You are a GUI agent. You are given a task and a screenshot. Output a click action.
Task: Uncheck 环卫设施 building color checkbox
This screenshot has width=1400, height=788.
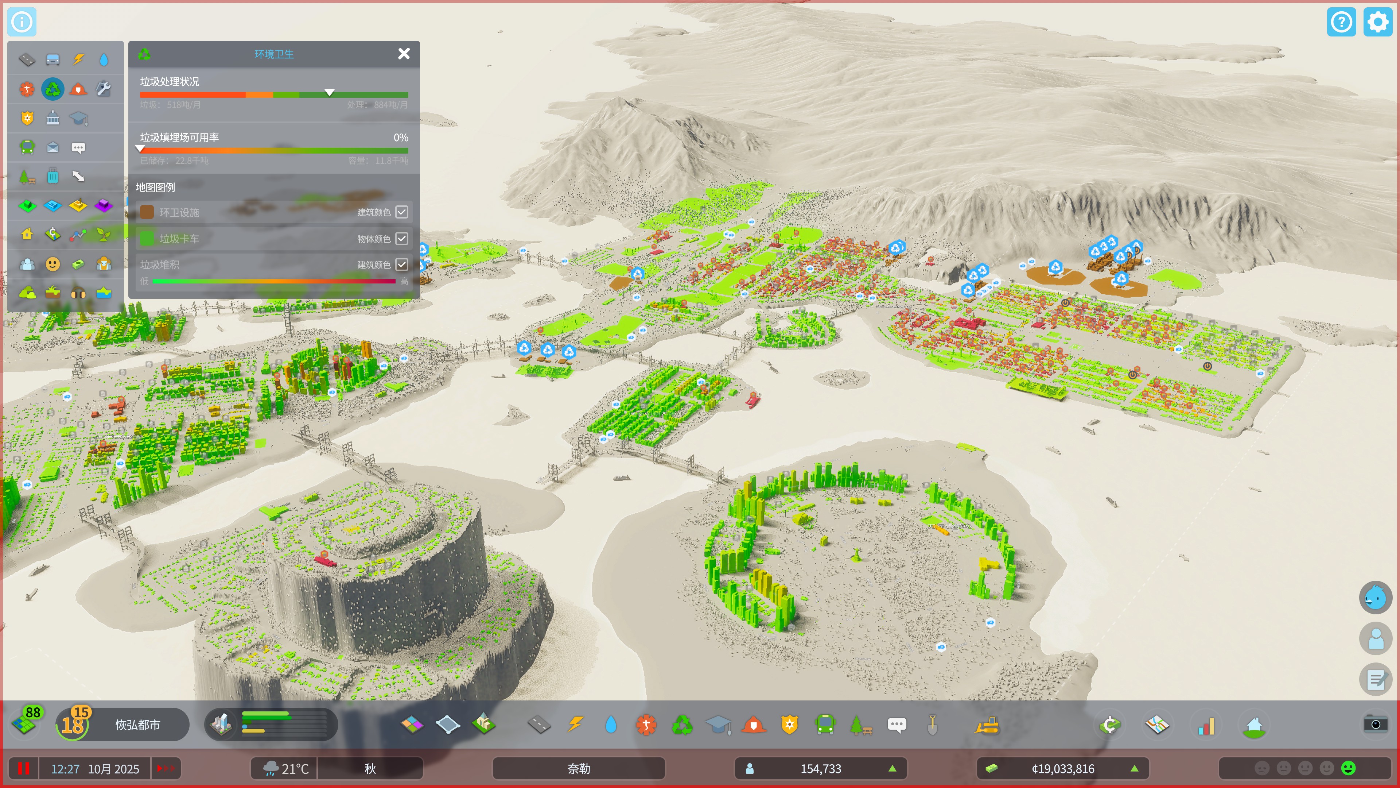[x=402, y=212]
